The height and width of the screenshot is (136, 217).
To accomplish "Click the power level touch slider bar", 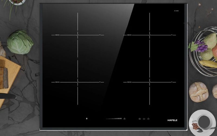I will point(114,119).
